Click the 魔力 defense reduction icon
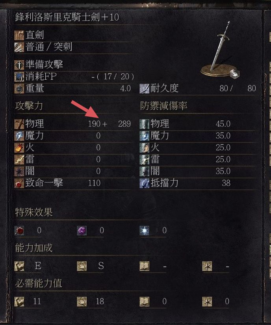The height and width of the screenshot is (325, 271). coord(144,136)
